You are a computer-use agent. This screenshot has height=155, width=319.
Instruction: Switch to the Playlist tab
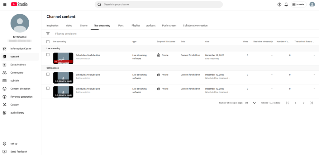136,26
